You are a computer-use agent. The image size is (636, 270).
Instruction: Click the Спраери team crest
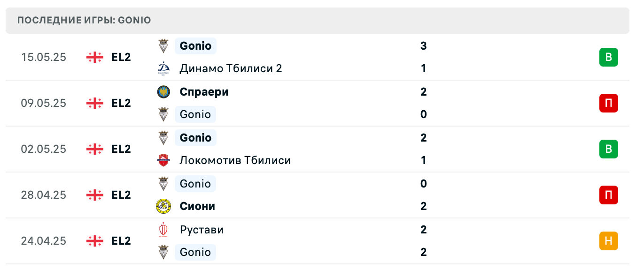[x=163, y=92]
